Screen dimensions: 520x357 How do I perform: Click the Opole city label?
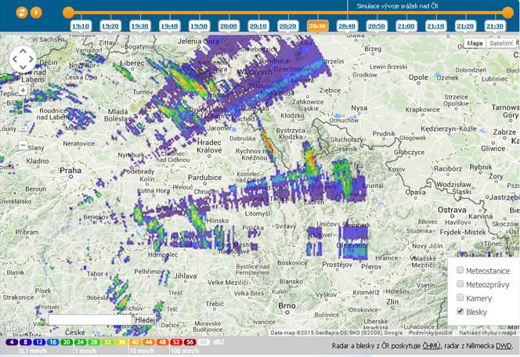click(418, 78)
